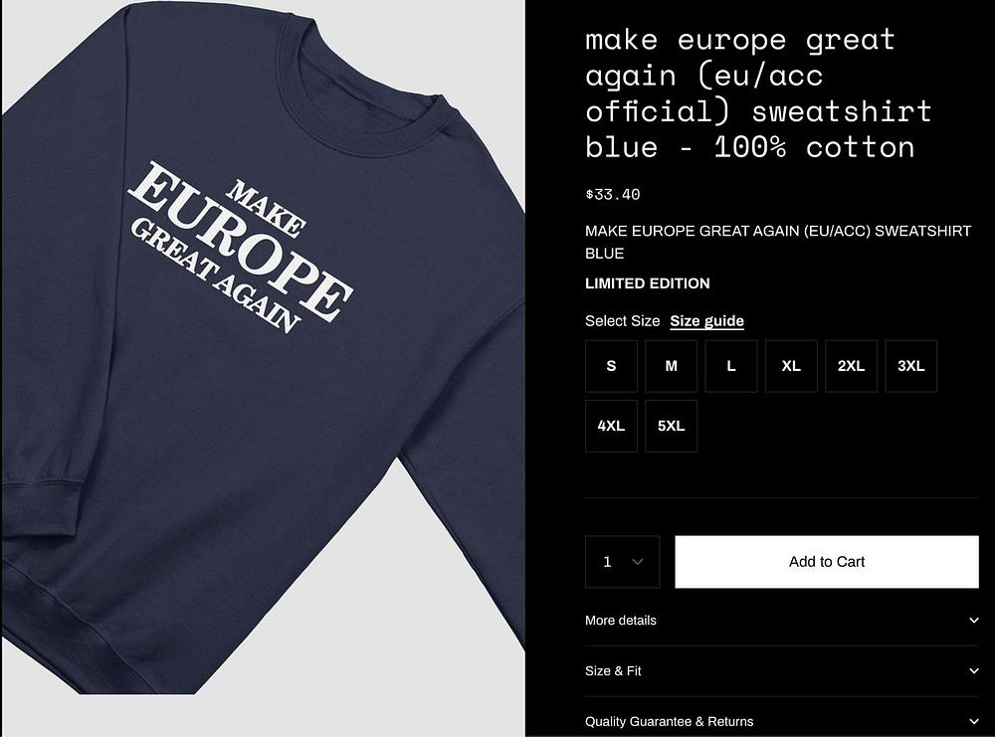The width and height of the screenshot is (995, 737).
Task: Expand the More details section
Action: pyautogui.click(x=782, y=621)
